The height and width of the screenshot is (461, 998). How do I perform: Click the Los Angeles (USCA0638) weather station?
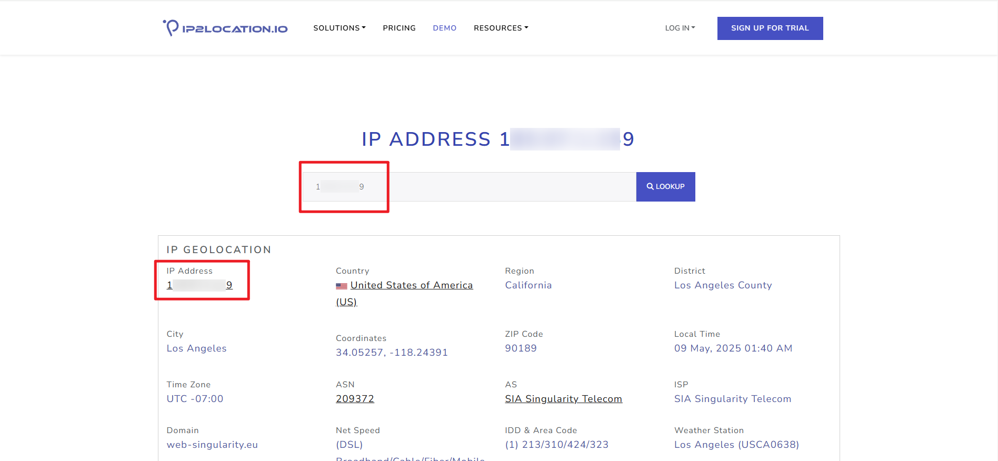click(736, 445)
